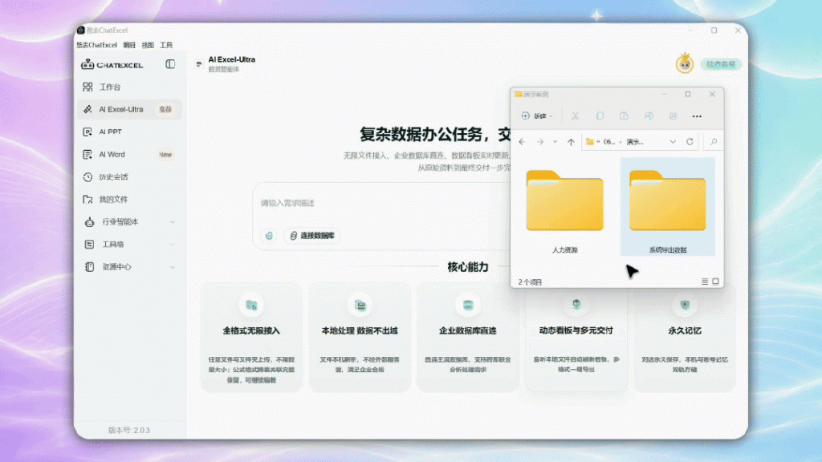The width and height of the screenshot is (822, 462).
Task: Click the Rename icon in Explorer toolbar
Action: click(x=649, y=116)
